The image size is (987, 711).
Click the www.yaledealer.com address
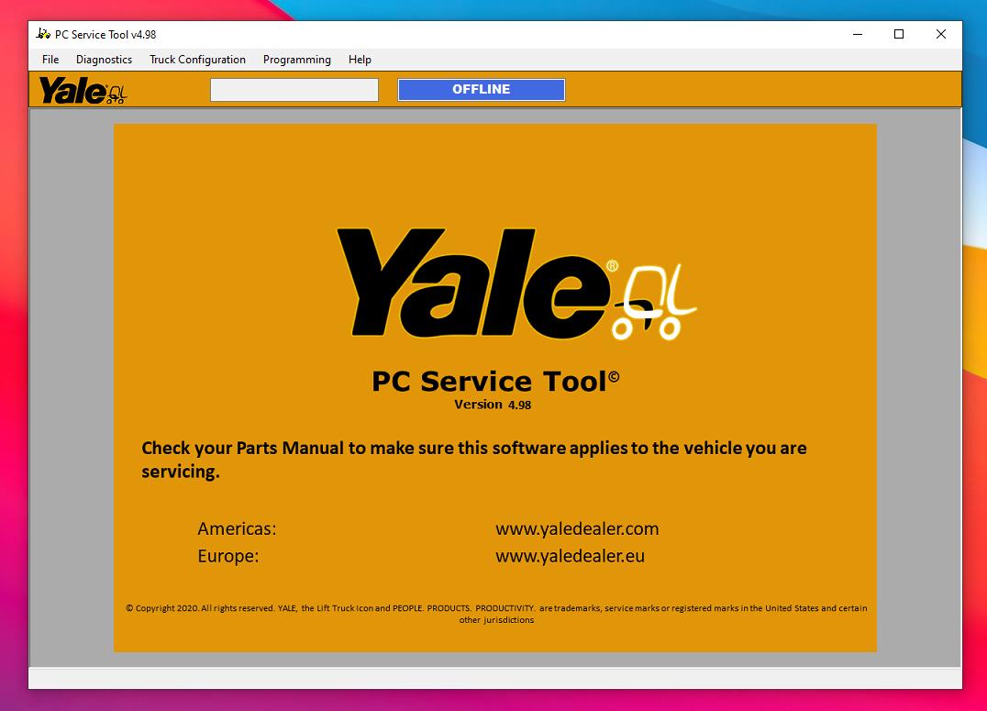[577, 529]
